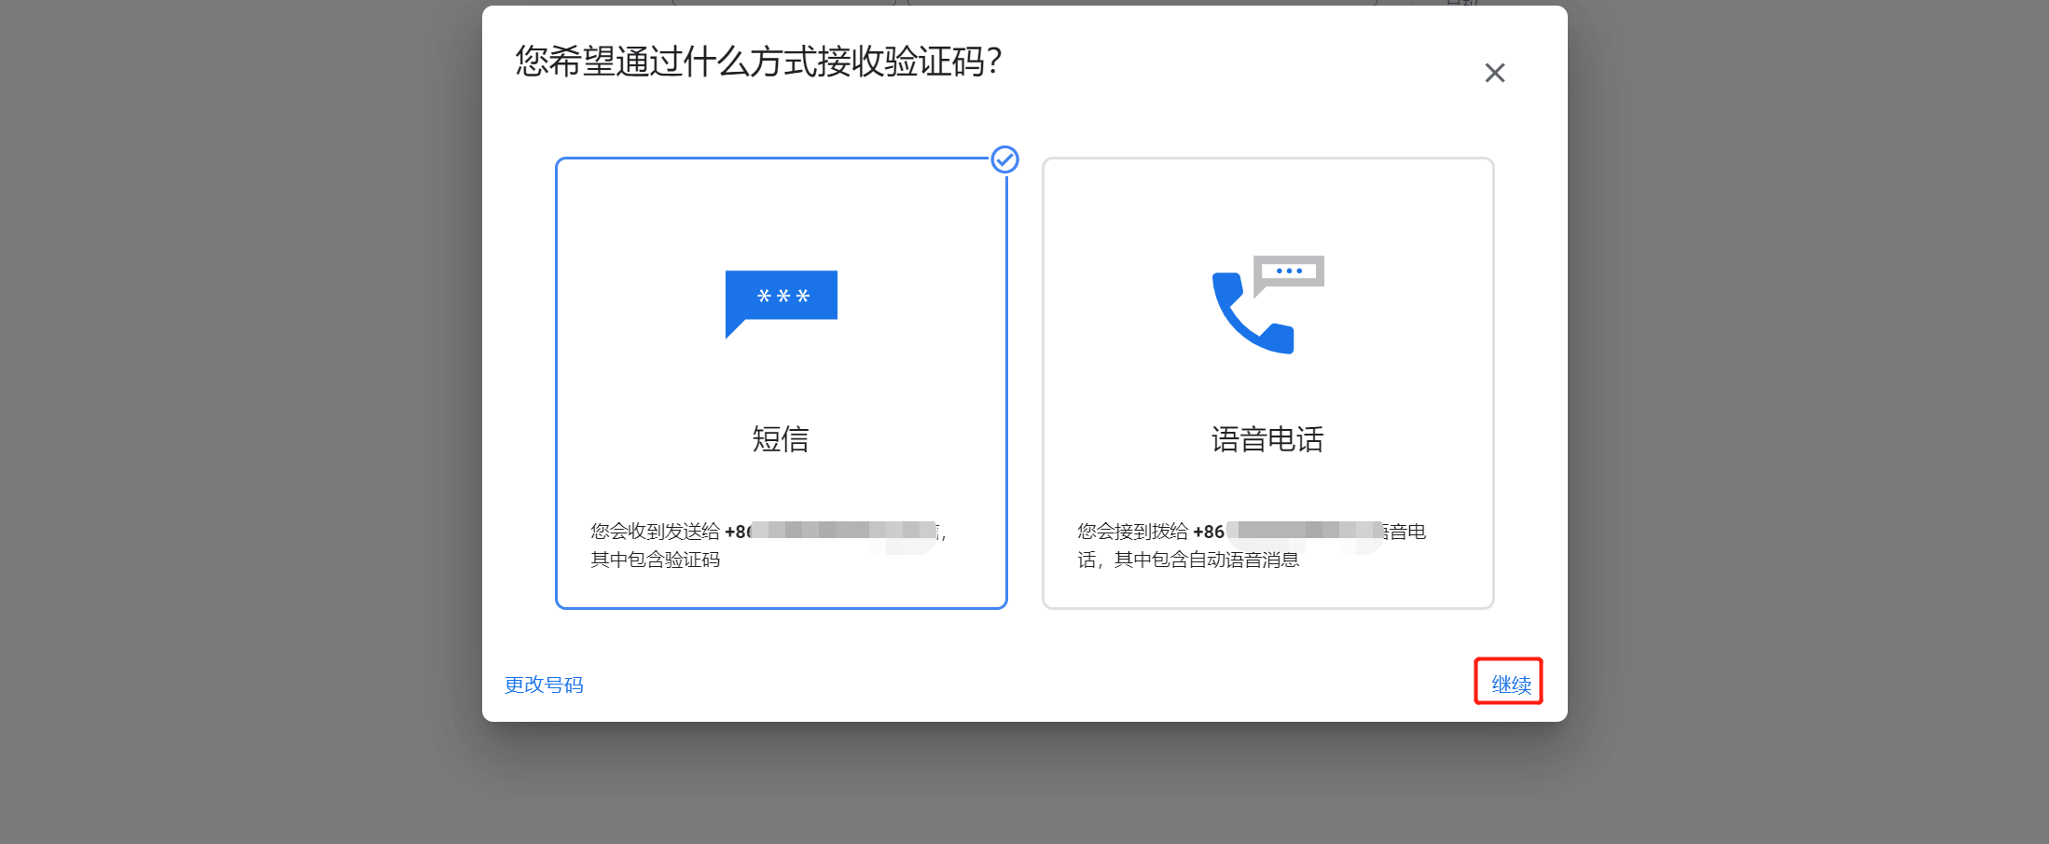The width and height of the screenshot is (2049, 844).
Task: Click the phone handset voice call icon
Action: [1267, 305]
